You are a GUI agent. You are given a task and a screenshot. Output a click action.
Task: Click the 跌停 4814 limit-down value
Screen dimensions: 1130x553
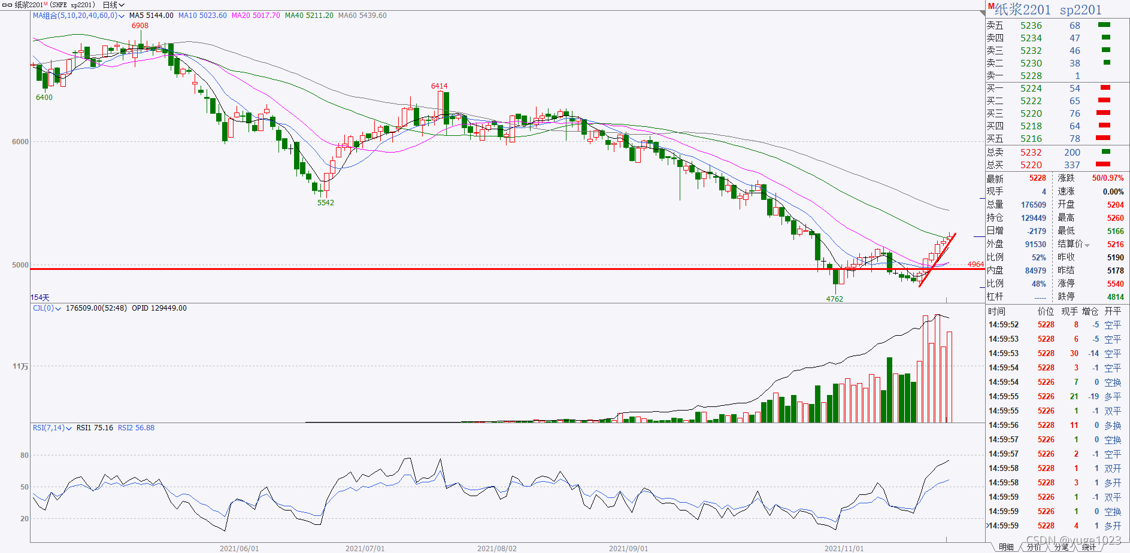pyautogui.click(x=1115, y=297)
